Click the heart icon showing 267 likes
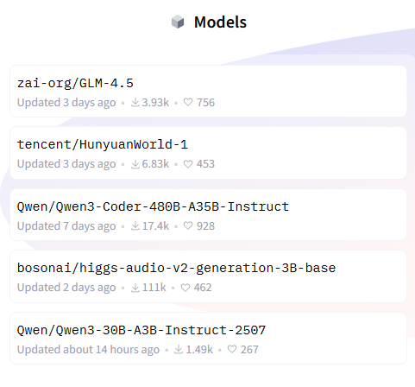415x387 pixels. [232, 349]
